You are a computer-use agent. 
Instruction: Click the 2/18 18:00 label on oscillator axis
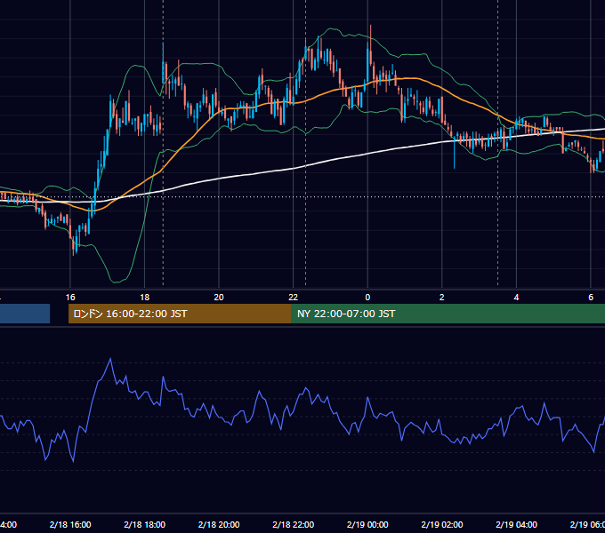click(x=145, y=524)
